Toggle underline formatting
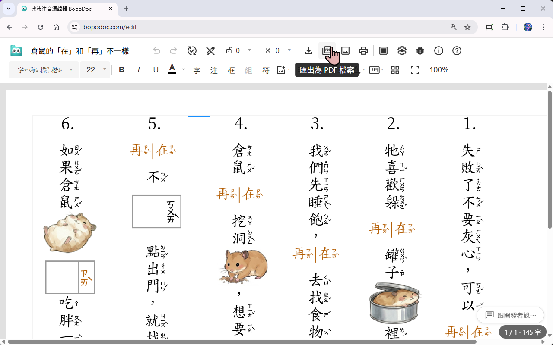 coord(156,70)
